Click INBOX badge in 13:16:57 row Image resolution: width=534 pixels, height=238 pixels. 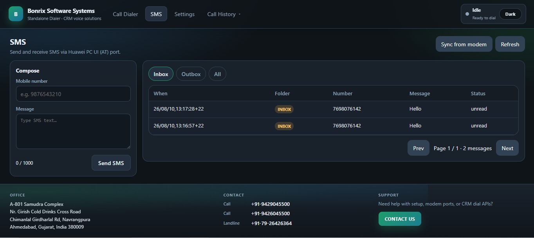(284, 126)
